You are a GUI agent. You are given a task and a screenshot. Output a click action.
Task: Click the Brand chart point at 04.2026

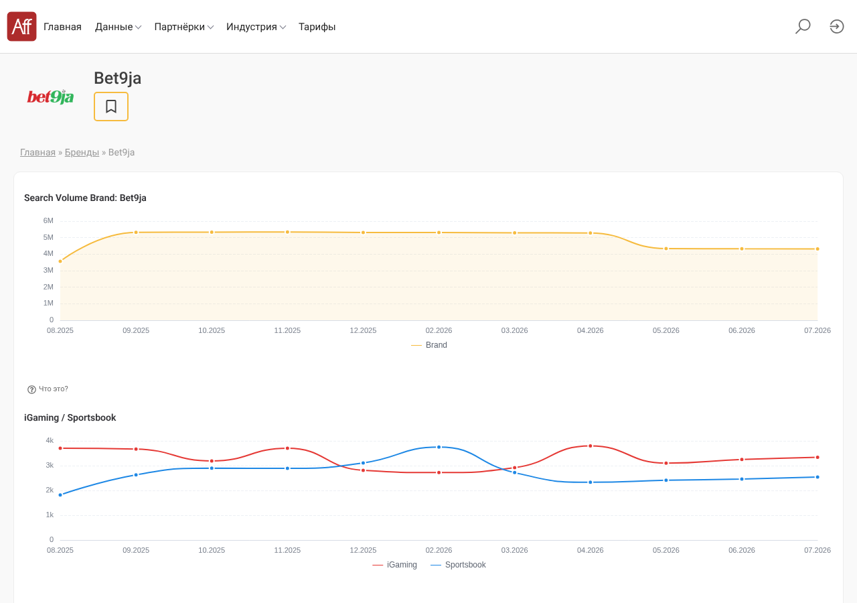tap(591, 233)
